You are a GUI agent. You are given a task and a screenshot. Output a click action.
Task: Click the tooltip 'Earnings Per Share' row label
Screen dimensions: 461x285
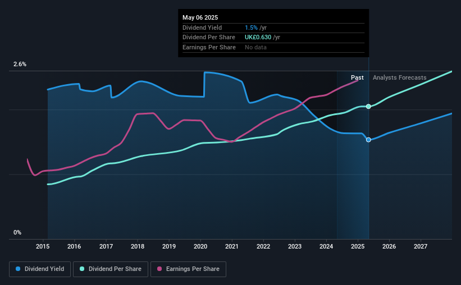[209, 47]
